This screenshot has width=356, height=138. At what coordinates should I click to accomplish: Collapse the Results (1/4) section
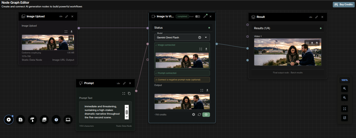288,28
